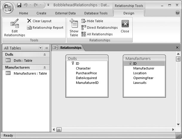
Task: Open the All Tables dropdown arrow
Action: [41, 48]
